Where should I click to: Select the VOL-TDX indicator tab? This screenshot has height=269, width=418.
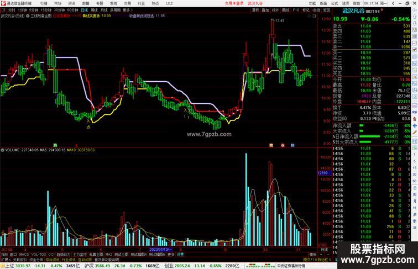pyautogui.click(x=39, y=255)
